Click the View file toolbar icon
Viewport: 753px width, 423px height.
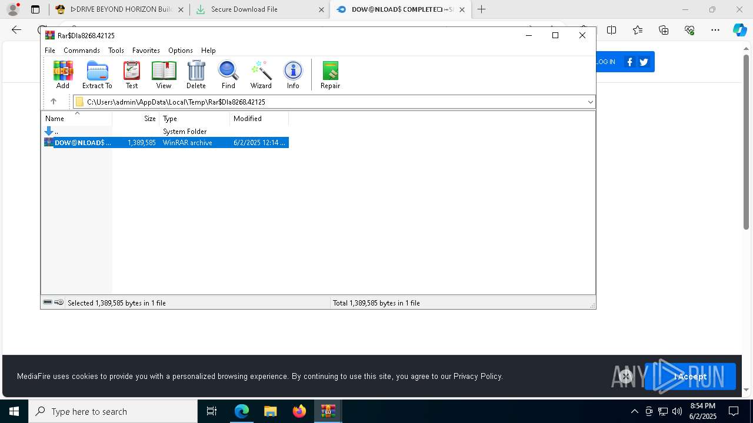[164, 75]
